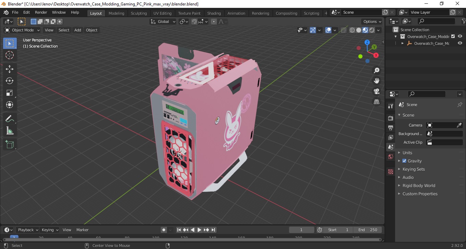Select the Rotate tool
This screenshot has width=466, height=249.
(x=10, y=81)
